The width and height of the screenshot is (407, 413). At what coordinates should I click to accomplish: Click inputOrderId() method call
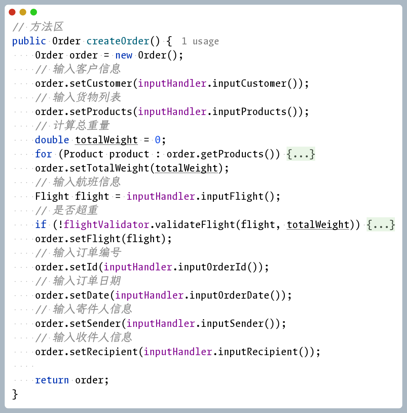[x=220, y=267]
